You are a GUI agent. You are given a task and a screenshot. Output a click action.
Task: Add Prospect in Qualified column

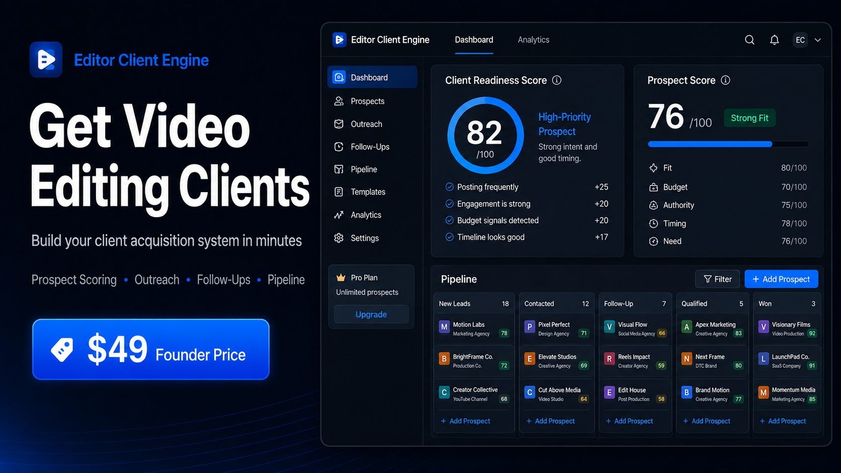click(x=707, y=421)
